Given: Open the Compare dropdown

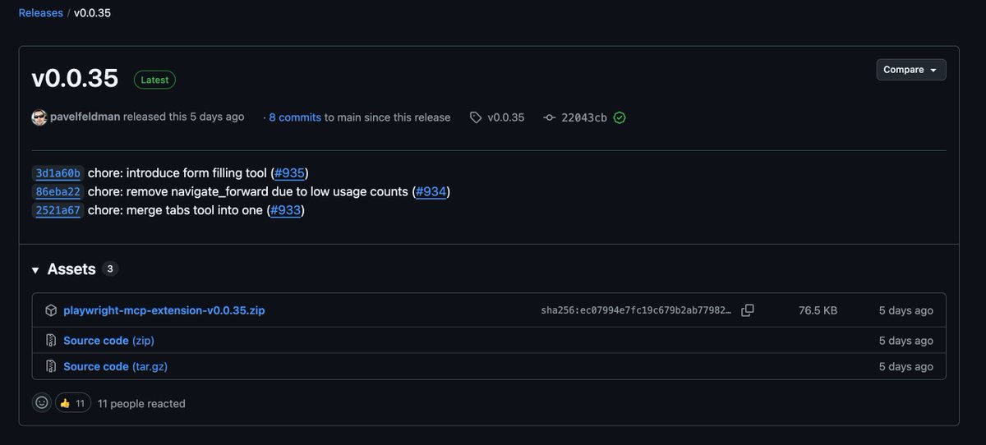Looking at the screenshot, I should (x=910, y=70).
